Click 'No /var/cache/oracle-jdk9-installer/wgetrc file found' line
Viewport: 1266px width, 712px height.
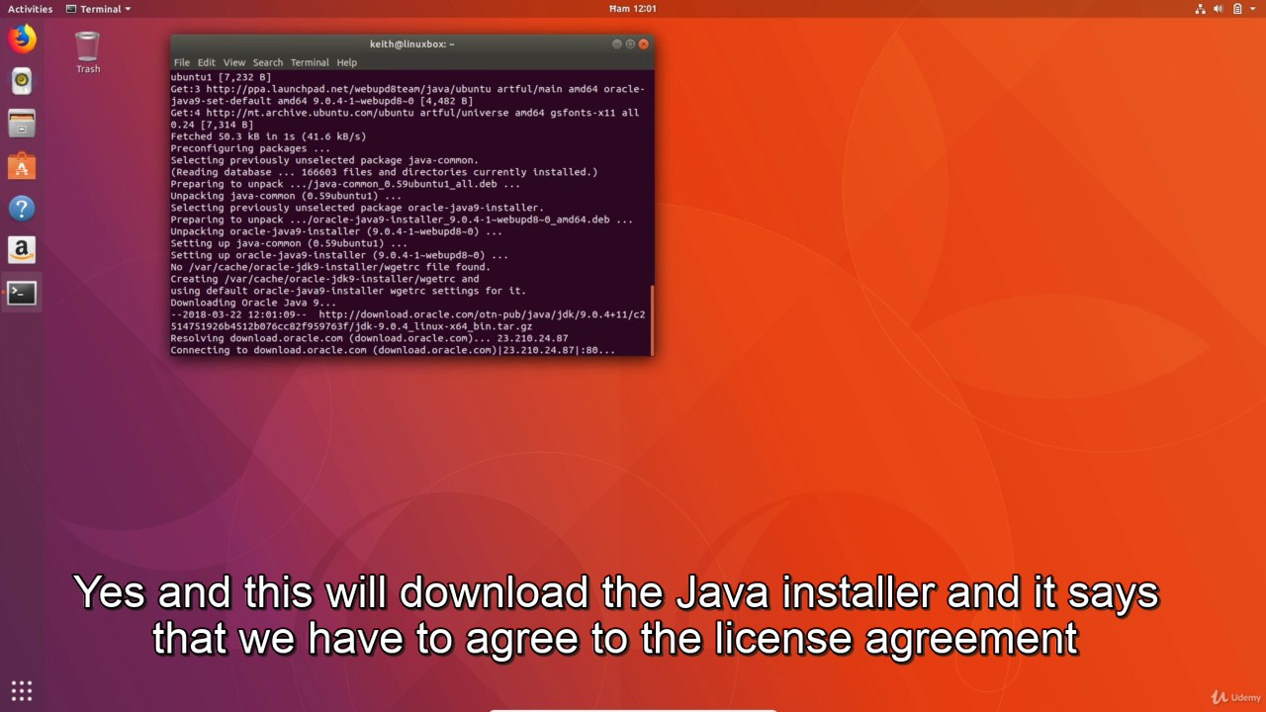(330, 267)
